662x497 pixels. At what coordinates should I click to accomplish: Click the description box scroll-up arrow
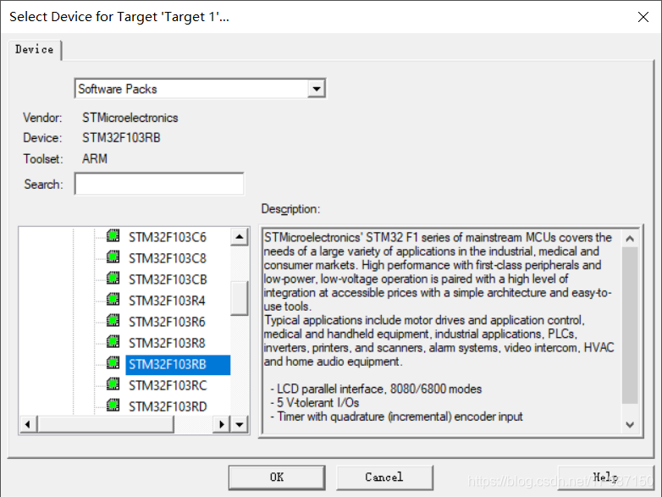coord(630,239)
